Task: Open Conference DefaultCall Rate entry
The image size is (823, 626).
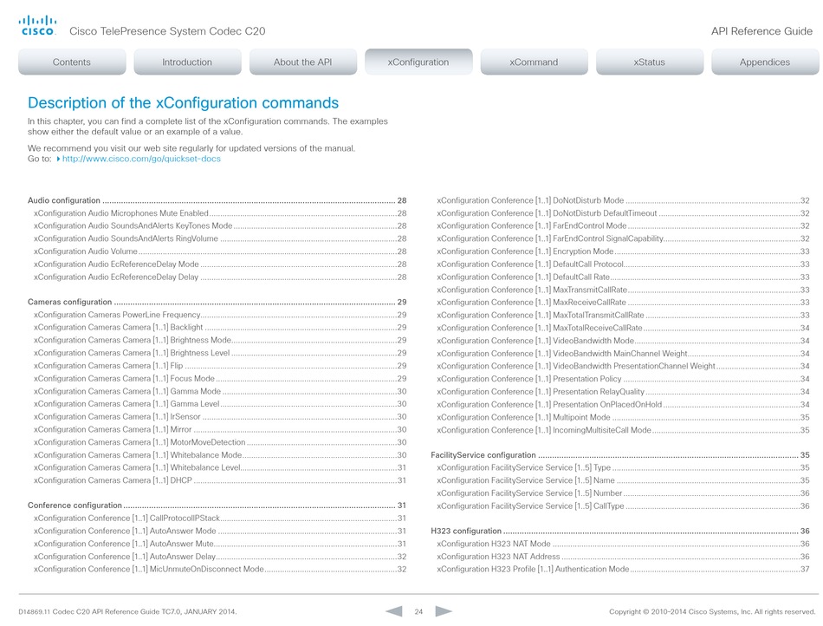Action: 623,277
